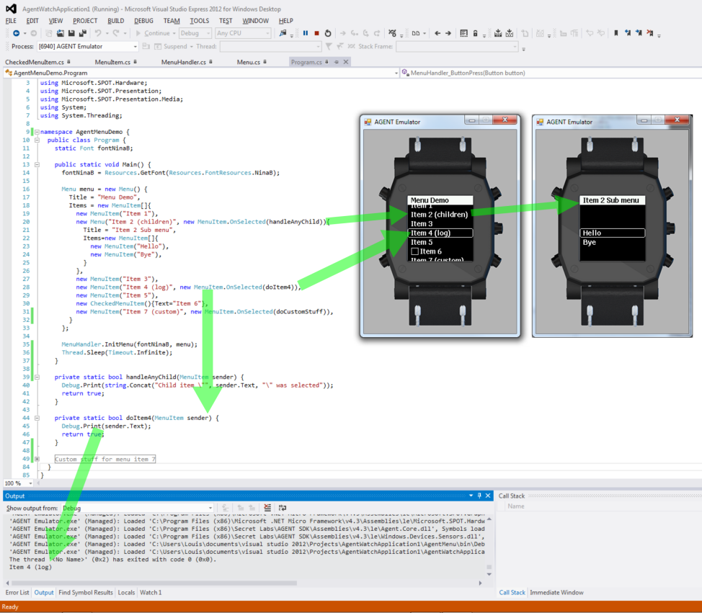Image resolution: width=702 pixels, height=613 pixels.
Task: Collapse the doItem4 method outline
Action: pyautogui.click(x=37, y=418)
